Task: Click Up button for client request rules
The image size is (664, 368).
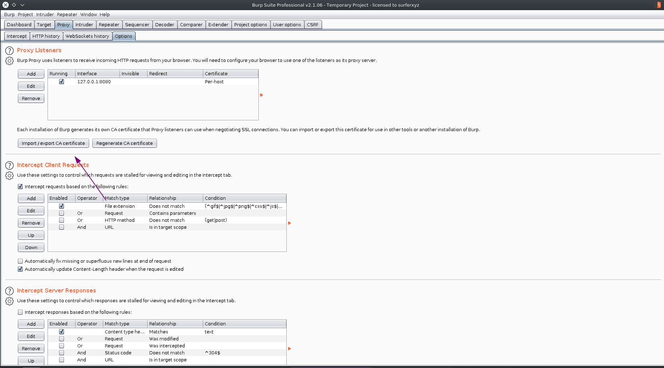Action: coord(31,235)
